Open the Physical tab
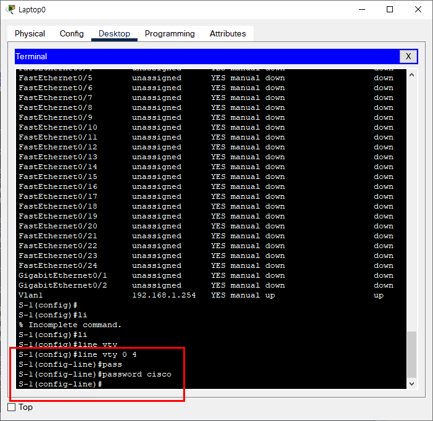Image resolution: width=433 pixels, height=421 pixels. [30, 33]
